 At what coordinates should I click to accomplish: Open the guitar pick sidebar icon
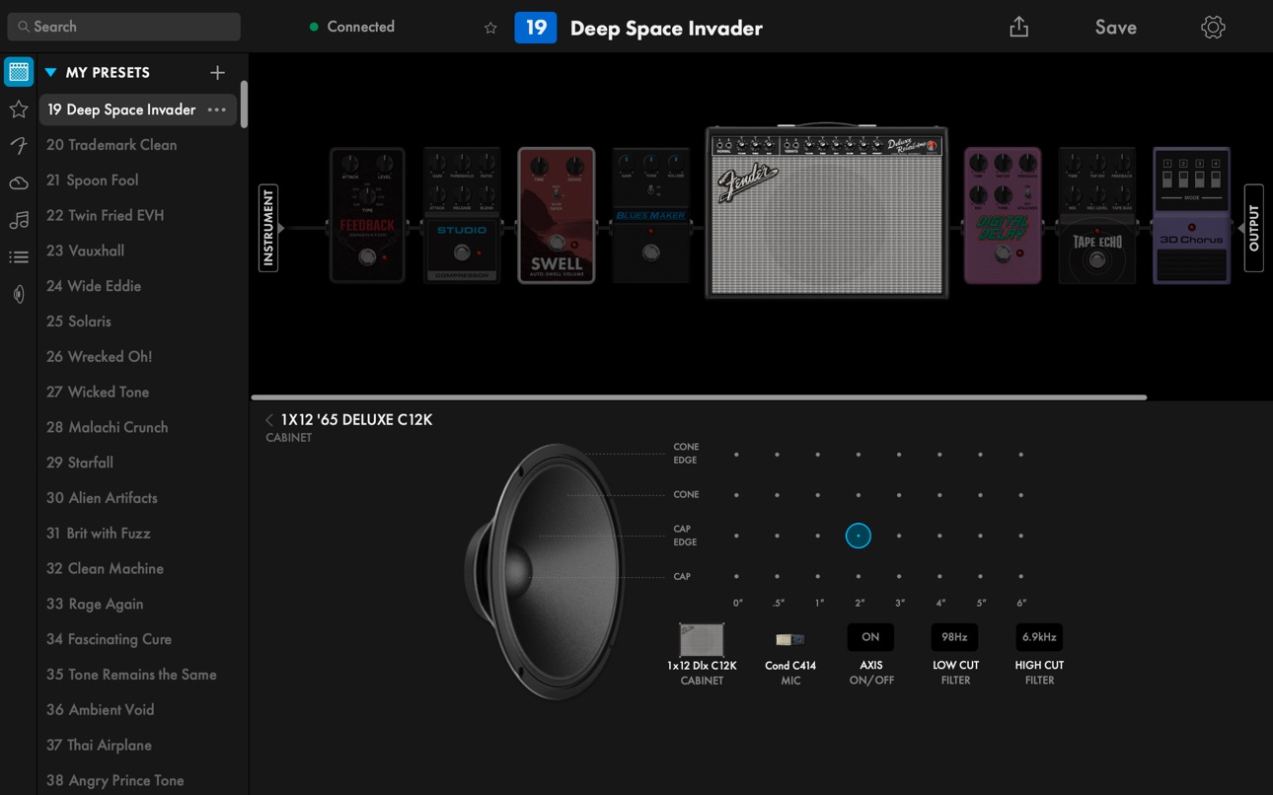click(19, 294)
